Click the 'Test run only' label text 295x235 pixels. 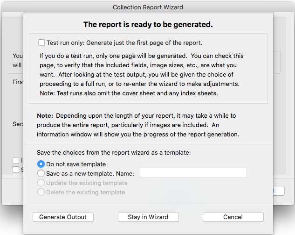[124, 43]
